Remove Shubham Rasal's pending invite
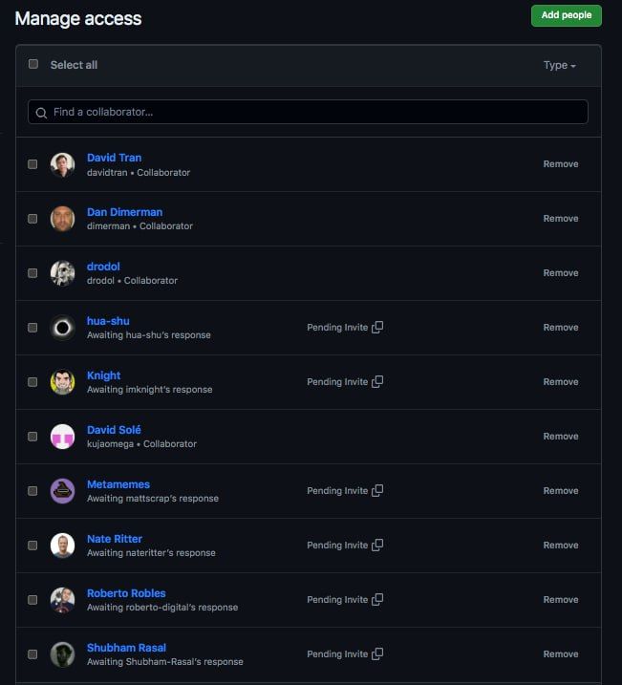This screenshot has width=622, height=685. [x=561, y=654]
